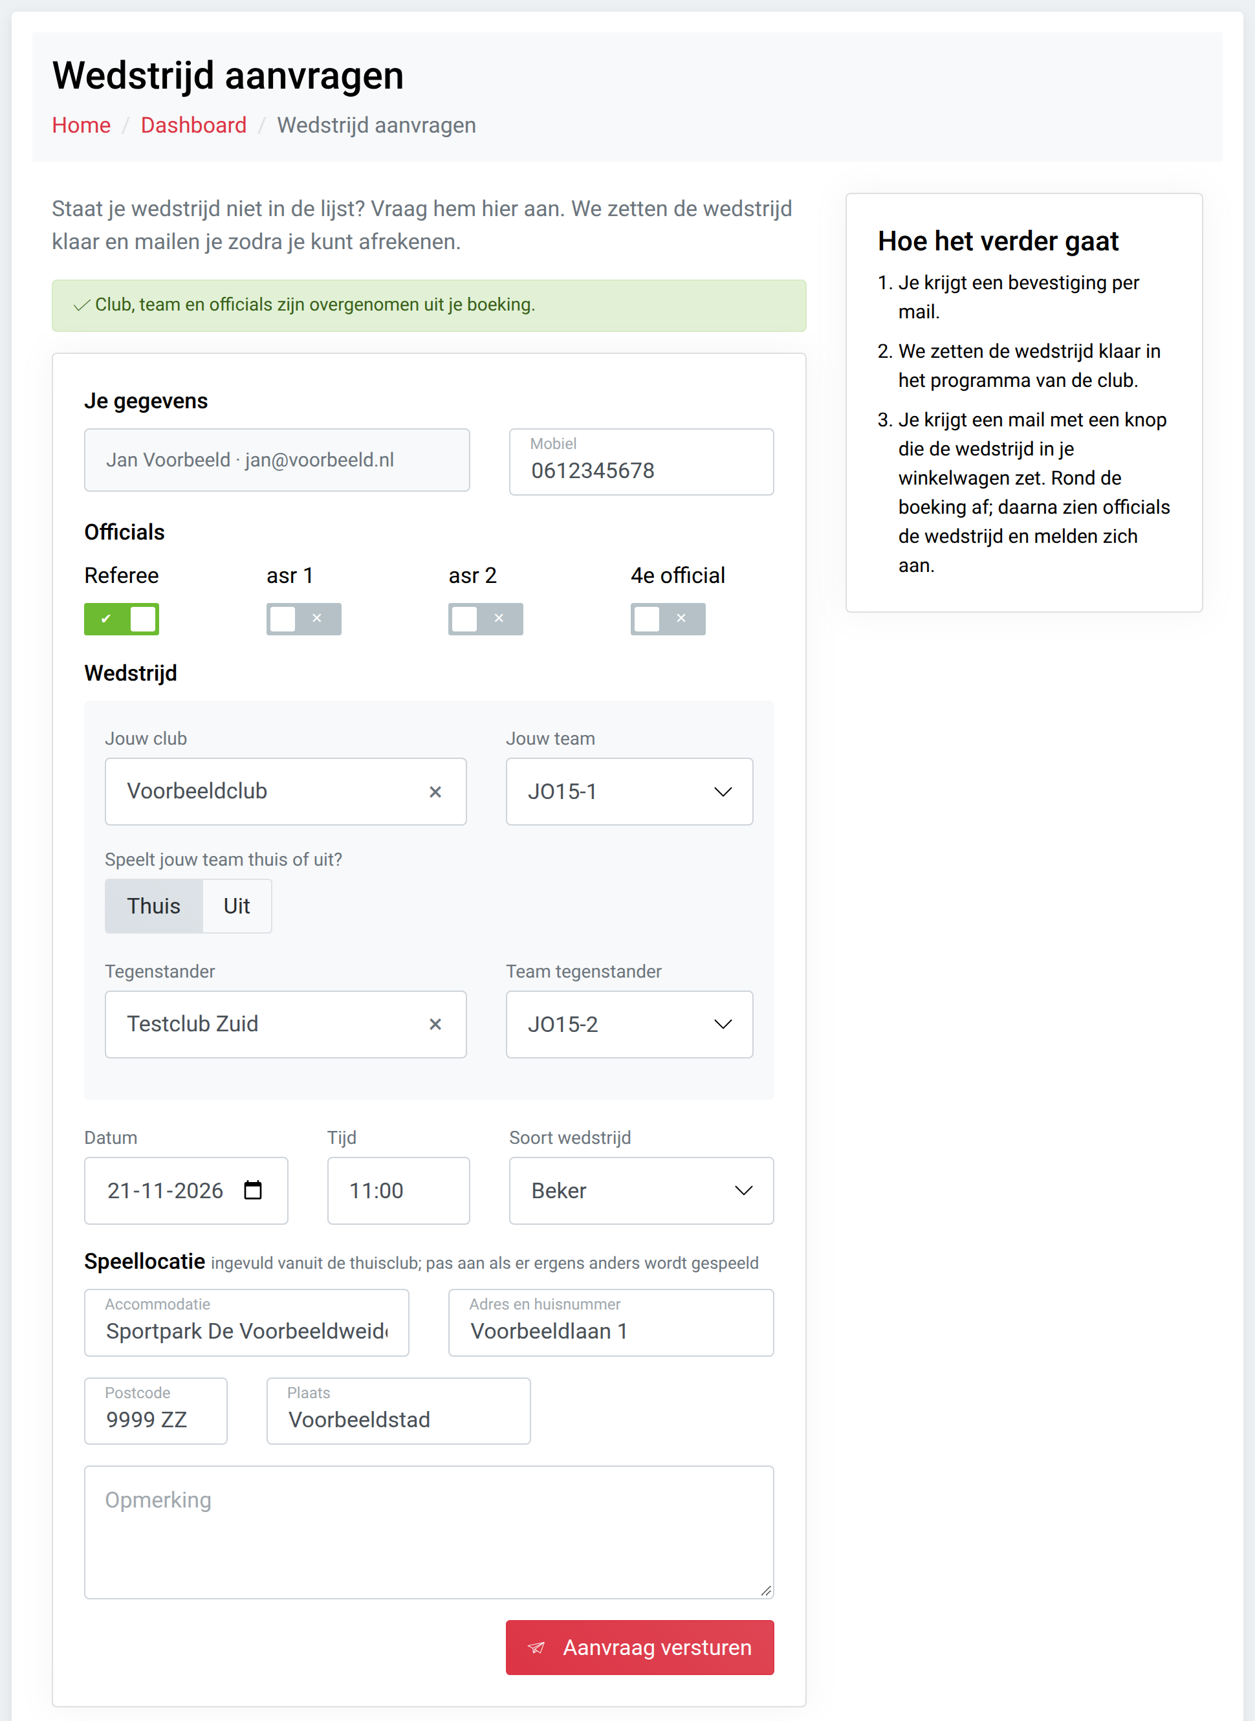Click the Soort wedstrijd dropdown chevron
Image resolution: width=1255 pixels, height=1721 pixels.
click(744, 1190)
